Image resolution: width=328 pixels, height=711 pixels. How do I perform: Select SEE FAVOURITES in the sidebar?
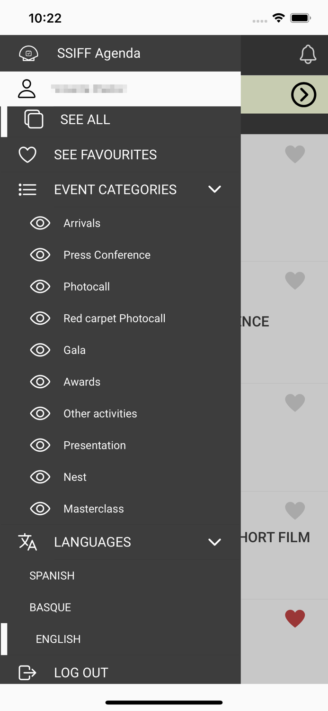coord(105,155)
